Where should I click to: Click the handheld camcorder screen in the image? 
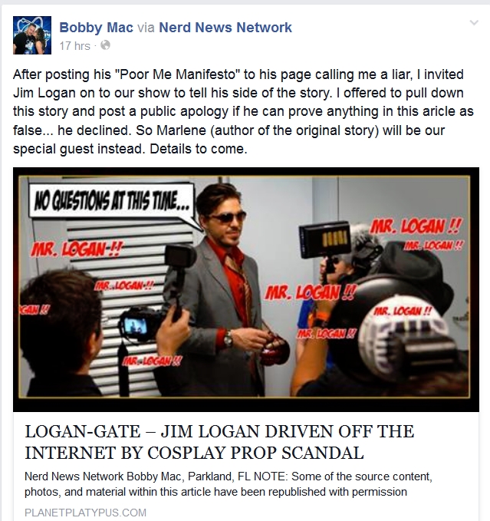pyautogui.click(x=134, y=326)
